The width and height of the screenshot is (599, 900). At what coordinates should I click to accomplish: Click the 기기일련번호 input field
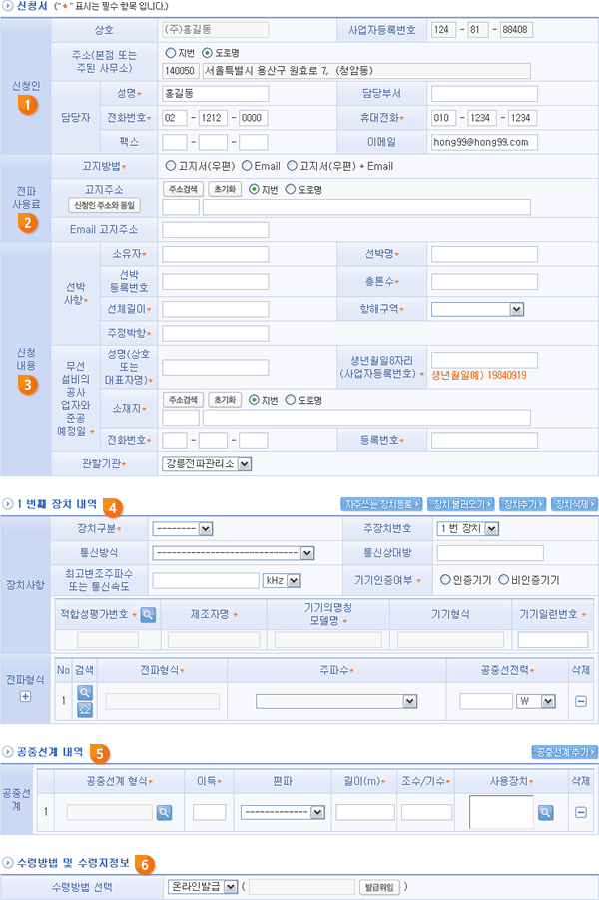point(553,639)
